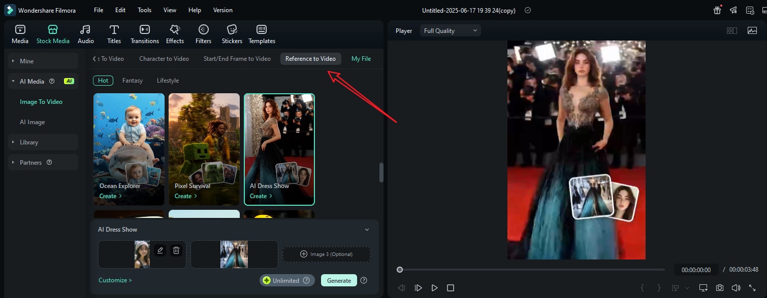Viewport: 767px width, 298px height.
Task: Open the Version menu
Action: 223,10
